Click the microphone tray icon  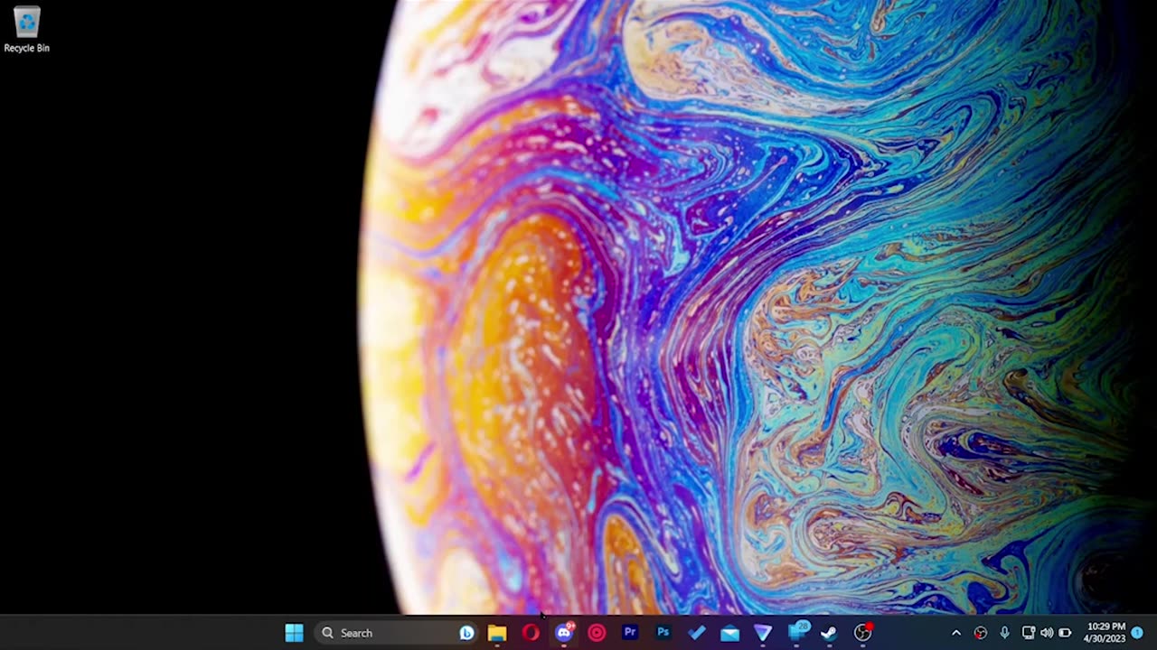tap(1004, 633)
